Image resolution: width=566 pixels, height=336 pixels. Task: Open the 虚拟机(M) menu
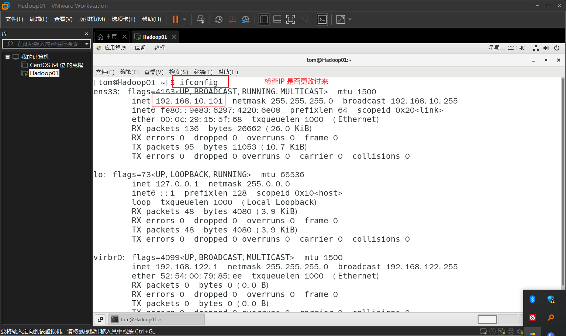(92, 19)
